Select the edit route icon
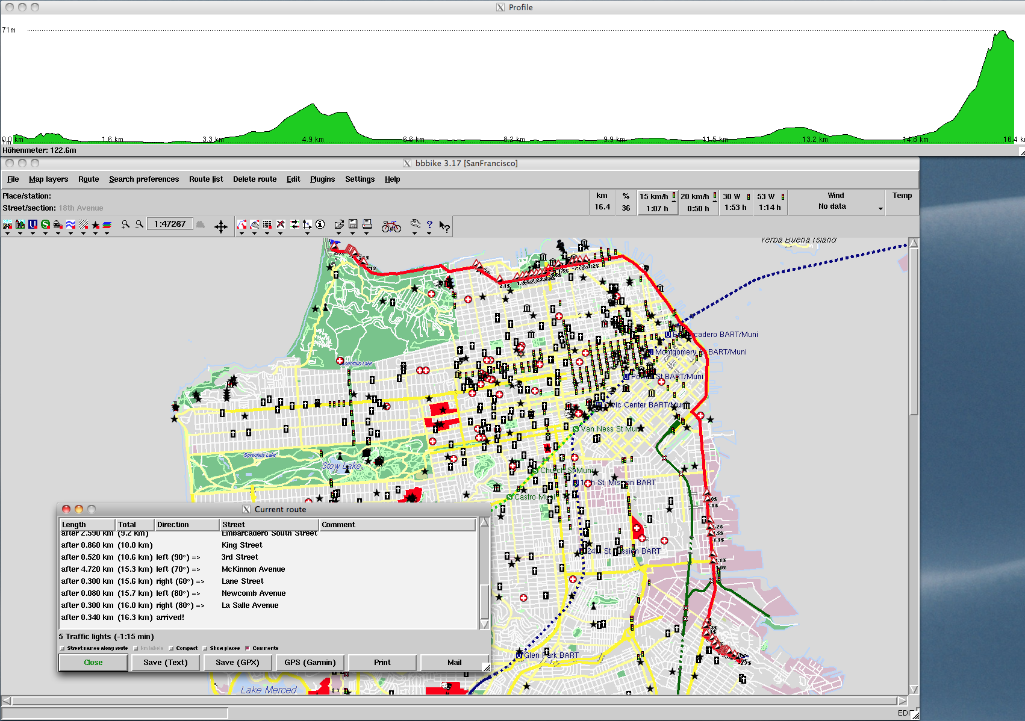The image size is (1025, 721). tap(255, 224)
